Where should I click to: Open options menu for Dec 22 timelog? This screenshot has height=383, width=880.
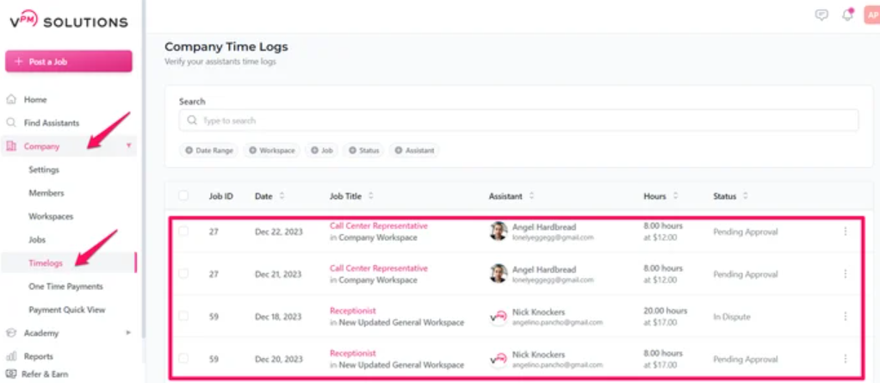click(x=846, y=231)
